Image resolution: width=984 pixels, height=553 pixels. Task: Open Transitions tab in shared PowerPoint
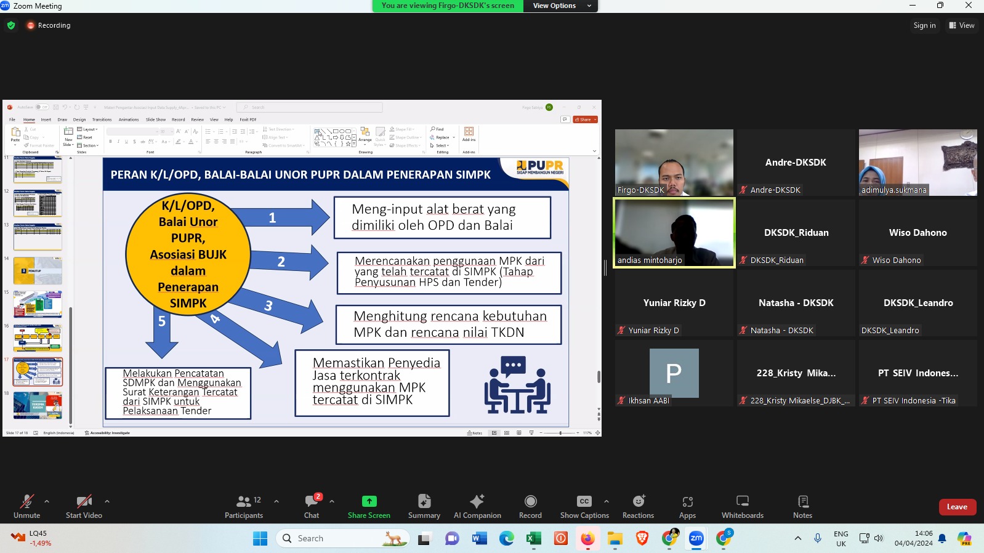click(102, 119)
